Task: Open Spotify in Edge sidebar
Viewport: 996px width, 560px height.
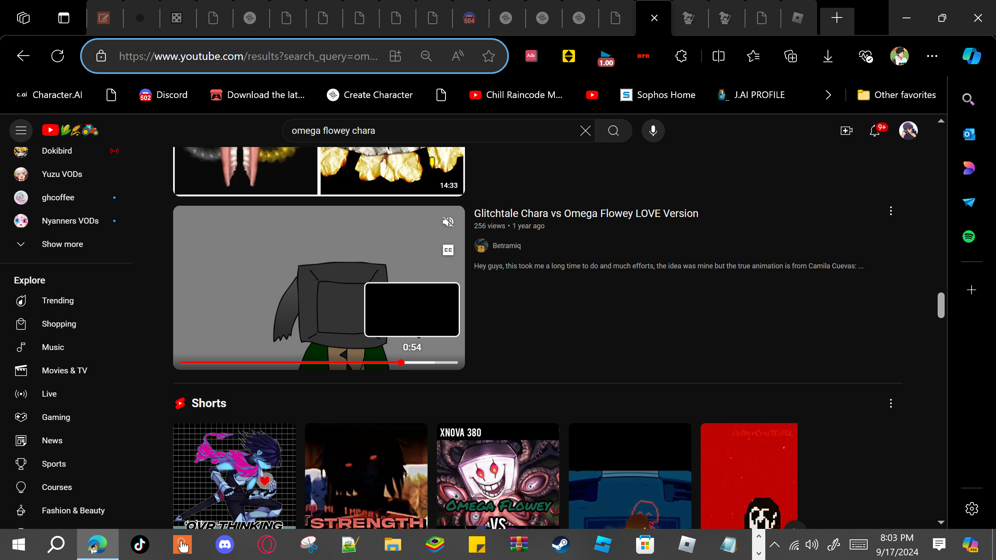Action: 969,236
